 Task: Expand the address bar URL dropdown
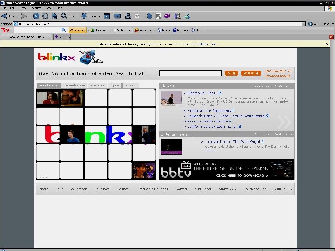tap(304, 24)
